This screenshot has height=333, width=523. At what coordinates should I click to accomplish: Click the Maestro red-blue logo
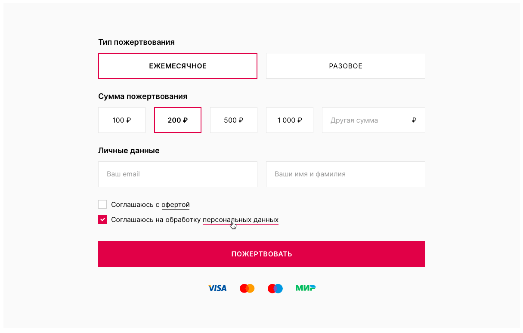click(275, 288)
